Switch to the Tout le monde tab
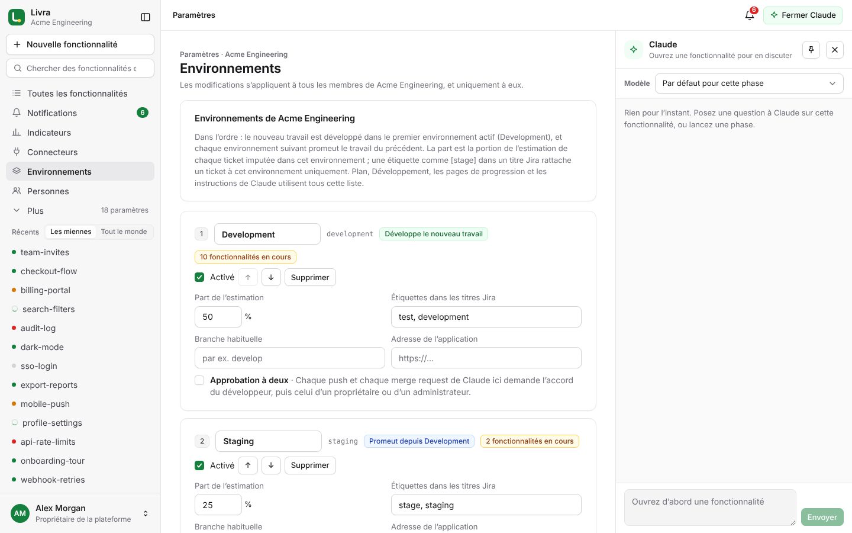Screen dimensions: 852x533 pyautogui.click(x=124, y=232)
